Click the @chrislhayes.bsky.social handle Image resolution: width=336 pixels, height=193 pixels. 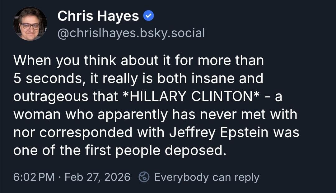[x=131, y=33]
